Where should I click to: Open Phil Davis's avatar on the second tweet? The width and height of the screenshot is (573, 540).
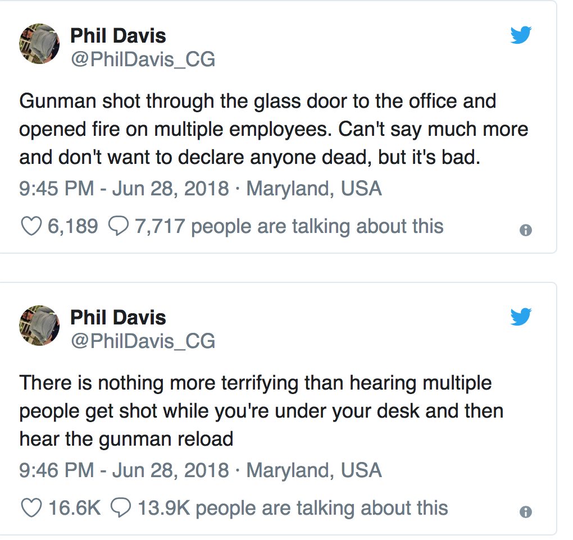pos(39,326)
